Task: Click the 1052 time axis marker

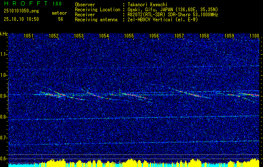Action: coord(54,35)
